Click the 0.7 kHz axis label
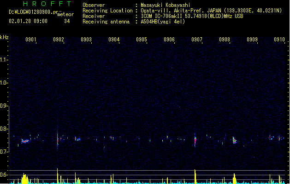Viewport: 290px width, 184px height. (4, 152)
